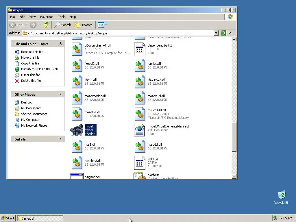
Task: Click the mypal taskbar button
Action: coord(40,219)
